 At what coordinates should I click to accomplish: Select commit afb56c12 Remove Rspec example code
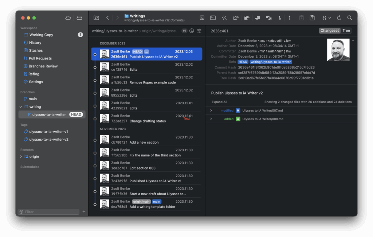tap(147, 80)
